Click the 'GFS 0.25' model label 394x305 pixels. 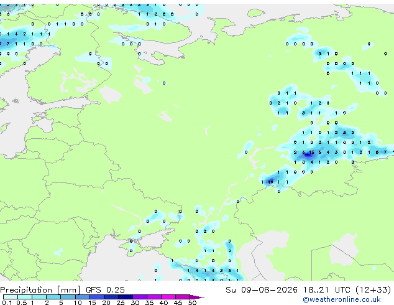tap(105, 290)
